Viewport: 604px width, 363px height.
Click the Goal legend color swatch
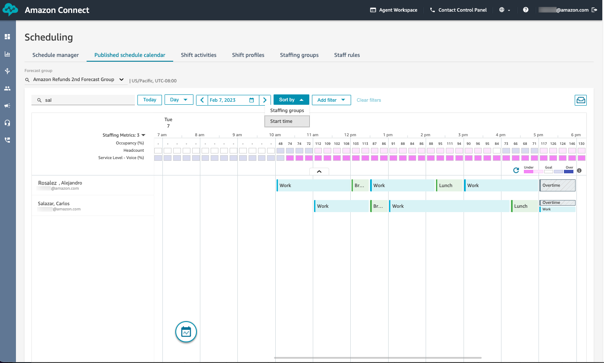[548, 172]
